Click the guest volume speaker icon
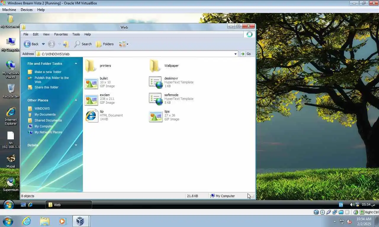 tap(352, 205)
